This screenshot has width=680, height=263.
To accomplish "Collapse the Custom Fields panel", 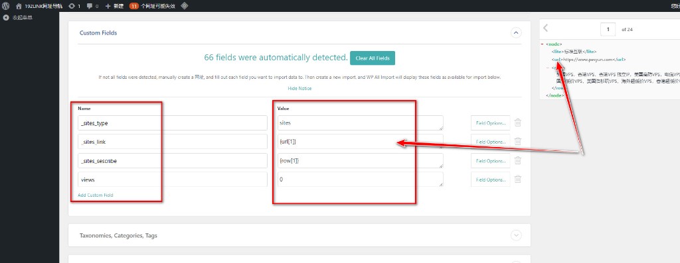I will click(515, 32).
